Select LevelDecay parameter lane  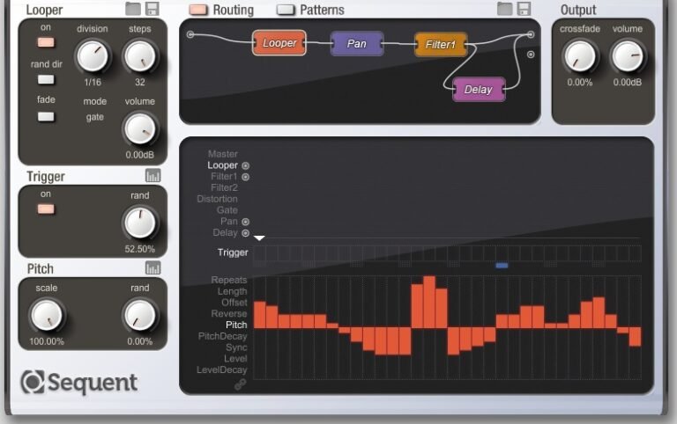point(221,369)
